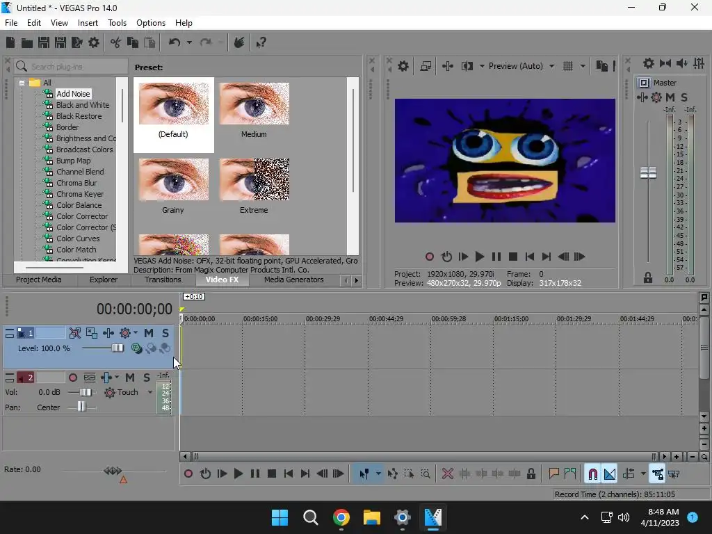
Task: Open the audio track 2 Track FX icon
Action: pos(106,378)
